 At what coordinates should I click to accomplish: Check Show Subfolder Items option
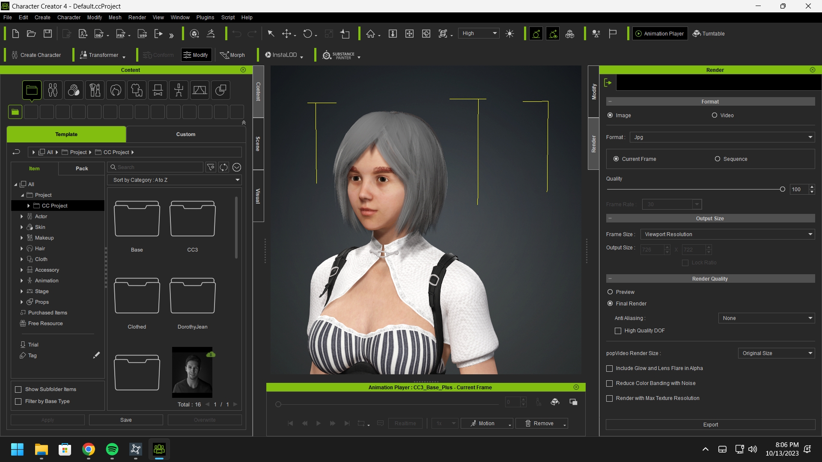[18, 389]
